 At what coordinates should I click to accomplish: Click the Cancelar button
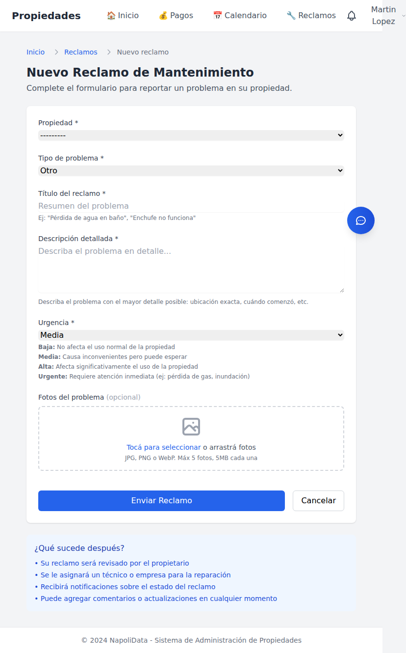click(318, 501)
